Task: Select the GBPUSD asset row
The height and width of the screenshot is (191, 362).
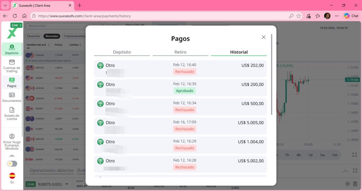Action: pos(55,68)
